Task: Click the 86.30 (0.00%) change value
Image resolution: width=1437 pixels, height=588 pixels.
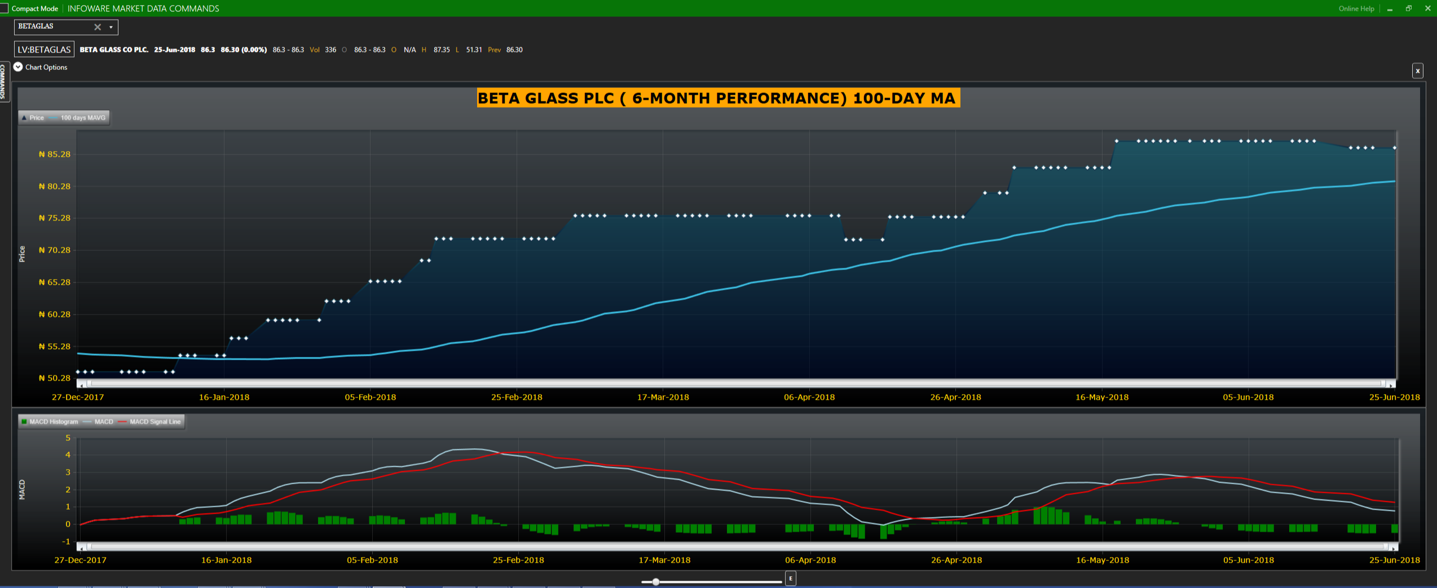Action: coord(244,50)
